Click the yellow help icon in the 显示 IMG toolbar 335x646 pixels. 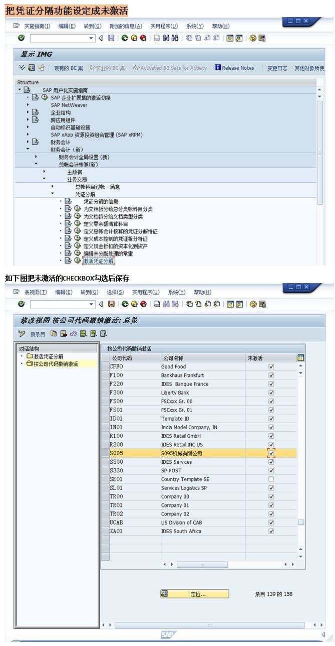tap(253, 38)
